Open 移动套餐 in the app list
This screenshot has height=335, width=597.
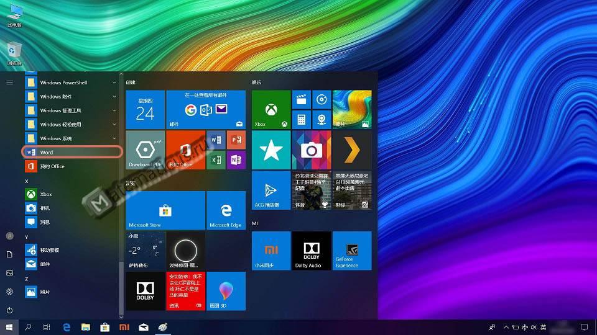72,250
